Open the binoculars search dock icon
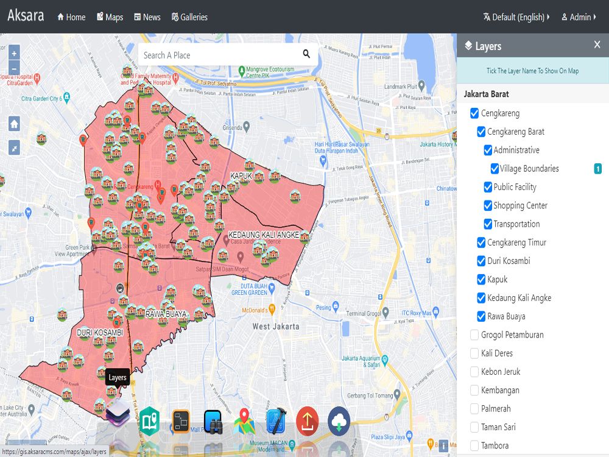 coord(213,422)
